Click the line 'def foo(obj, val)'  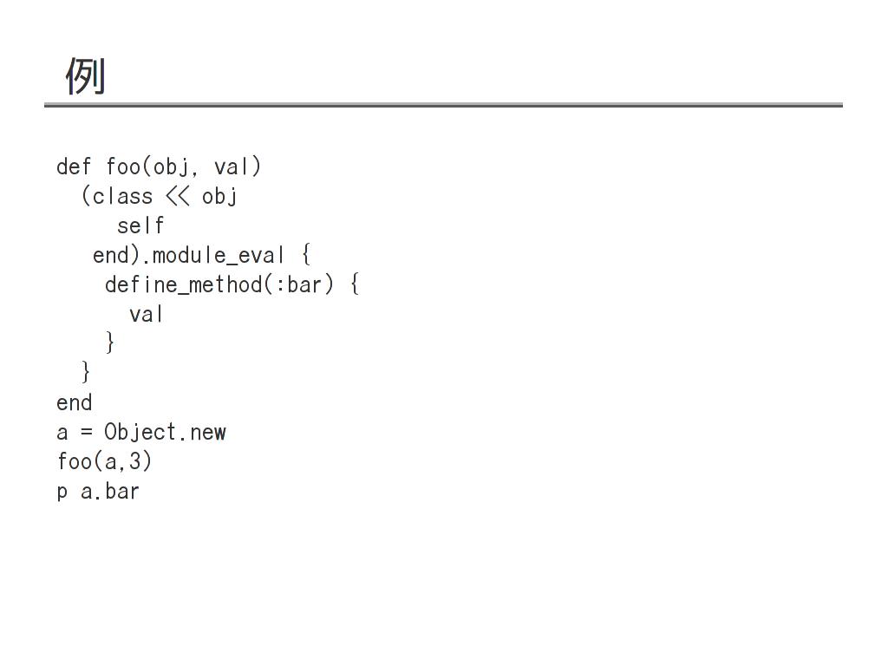coord(159,166)
